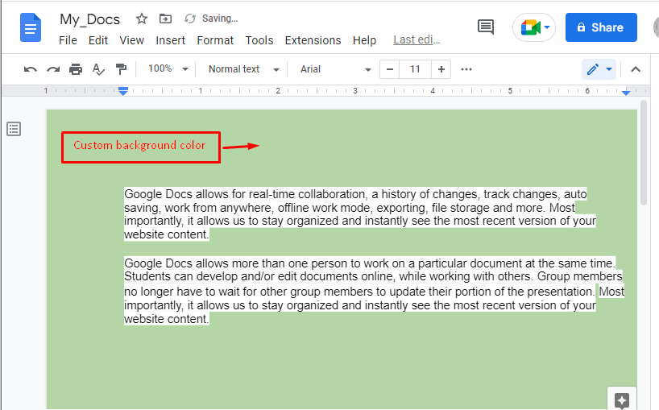
Task: Open the Arial font dropdown
Action: pos(335,69)
